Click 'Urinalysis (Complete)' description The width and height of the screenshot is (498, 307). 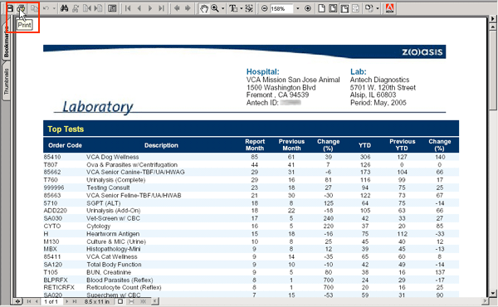116,180
